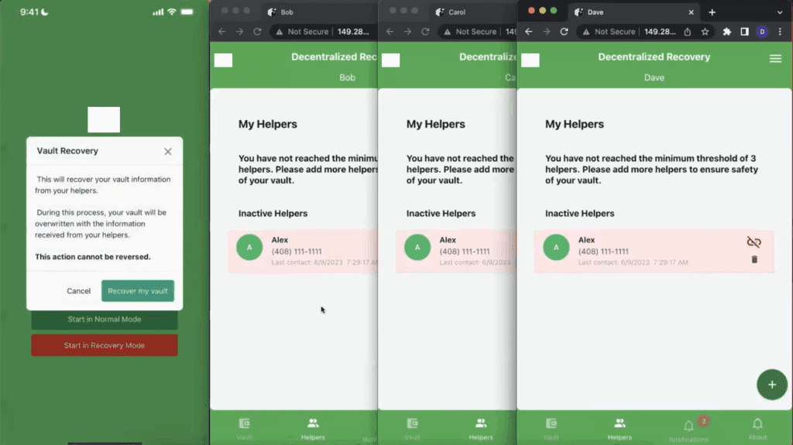The height and width of the screenshot is (445, 793).
Task: Select the About tab in Dave's bottom bar
Action: pos(757,427)
